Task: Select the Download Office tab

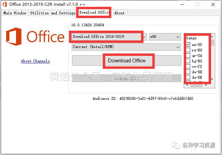Action: [x=94, y=12]
